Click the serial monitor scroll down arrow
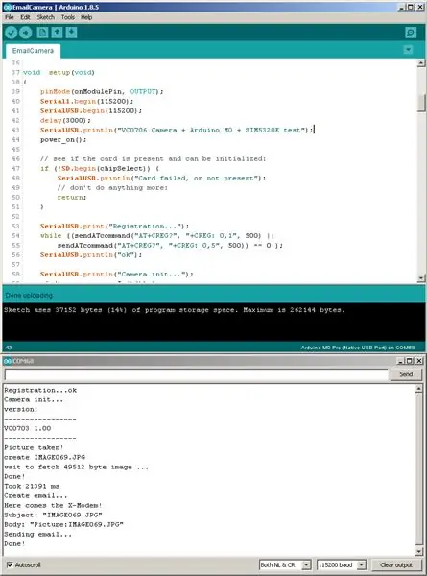The height and width of the screenshot is (576, 427). tap(418, 551)
